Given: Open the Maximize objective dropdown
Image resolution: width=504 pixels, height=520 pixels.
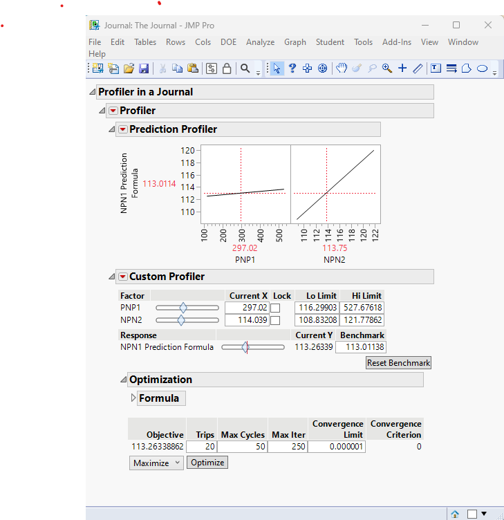Looking at the screenshot, I should (x=156, y=463).
